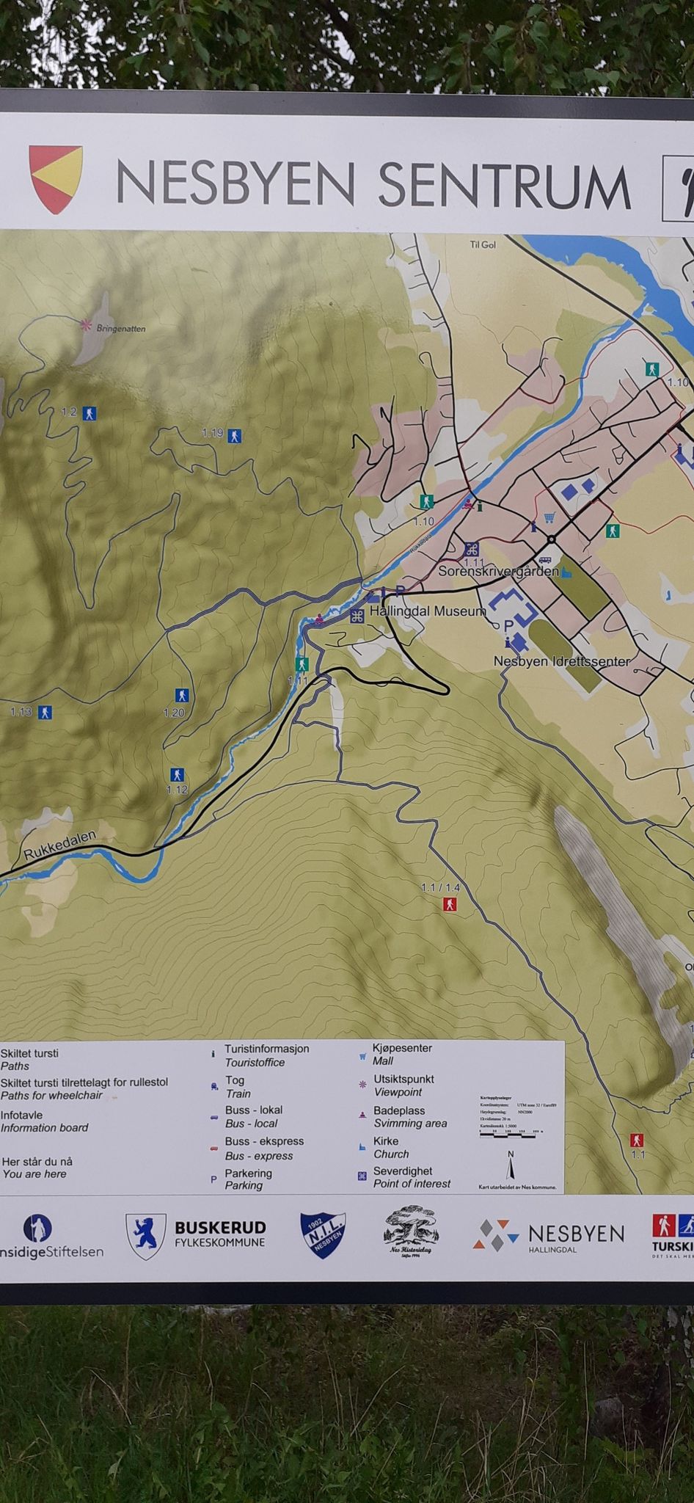
Task: Click the 'Sorenskrivergården' label
Action: click(x=499, y=570)
